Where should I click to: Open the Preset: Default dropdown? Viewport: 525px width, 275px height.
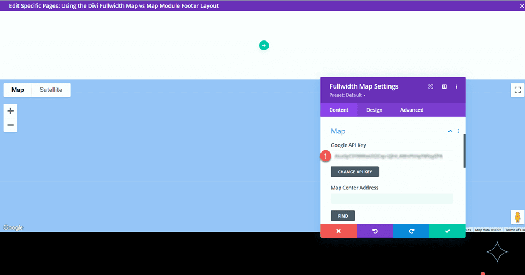tap(347, 95)
